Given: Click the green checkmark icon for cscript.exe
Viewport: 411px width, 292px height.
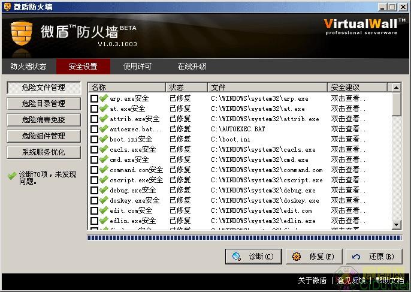Looking at the screenshot, I should click(x=104, y=180).
